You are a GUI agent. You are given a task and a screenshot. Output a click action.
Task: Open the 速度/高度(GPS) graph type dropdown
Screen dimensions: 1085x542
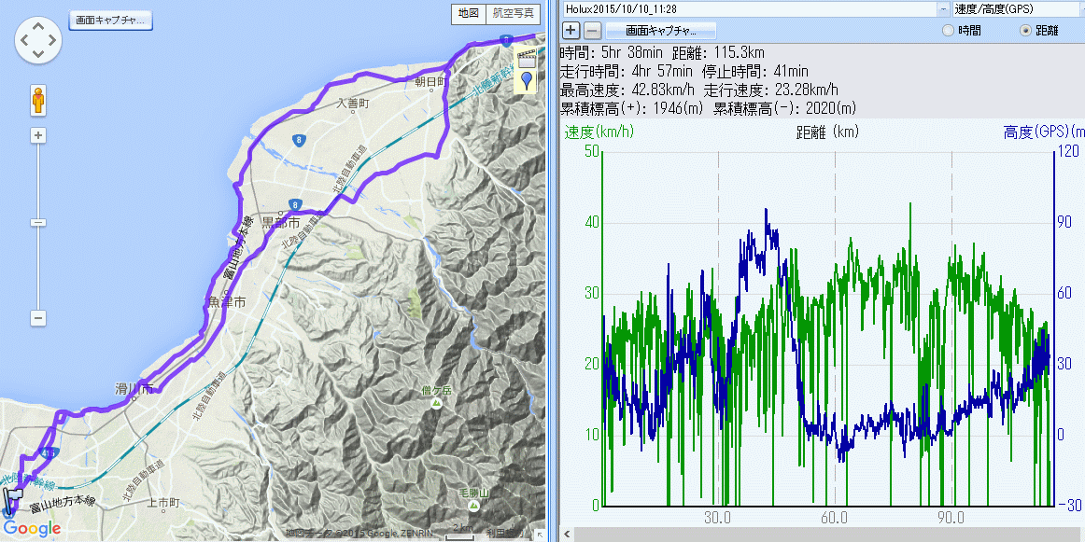coord(1077,8)
